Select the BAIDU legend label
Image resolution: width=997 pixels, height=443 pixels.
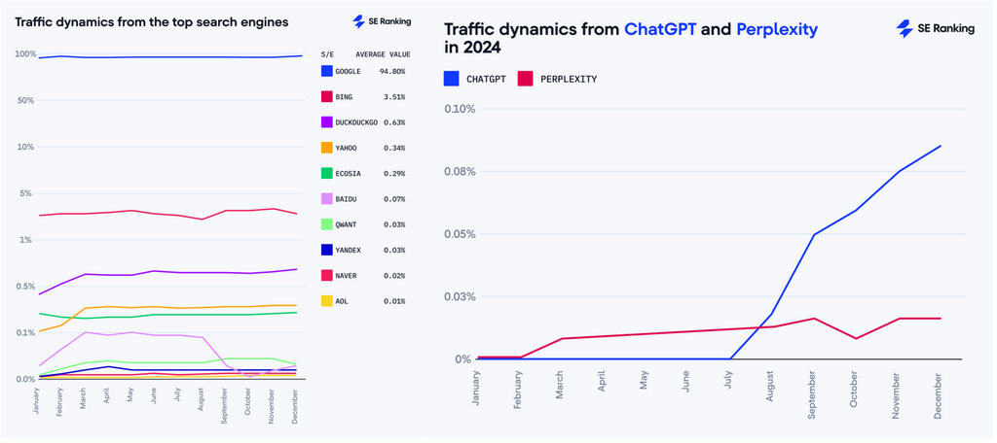tap(346, 198)
